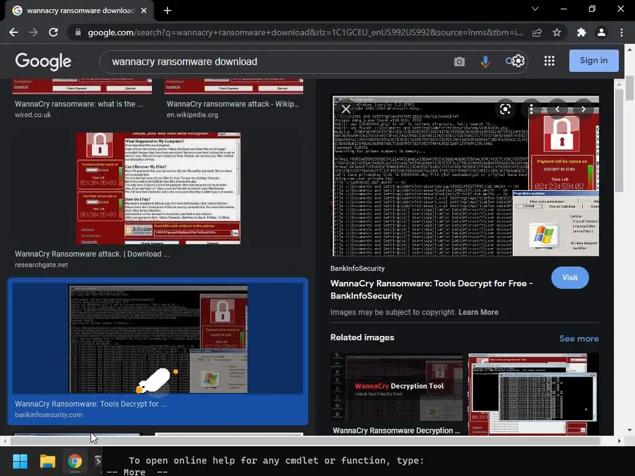This screenshot has height=476, width=635.
Task: Select the wannacry ransomware download tab
Action: (x=79, y=11)
